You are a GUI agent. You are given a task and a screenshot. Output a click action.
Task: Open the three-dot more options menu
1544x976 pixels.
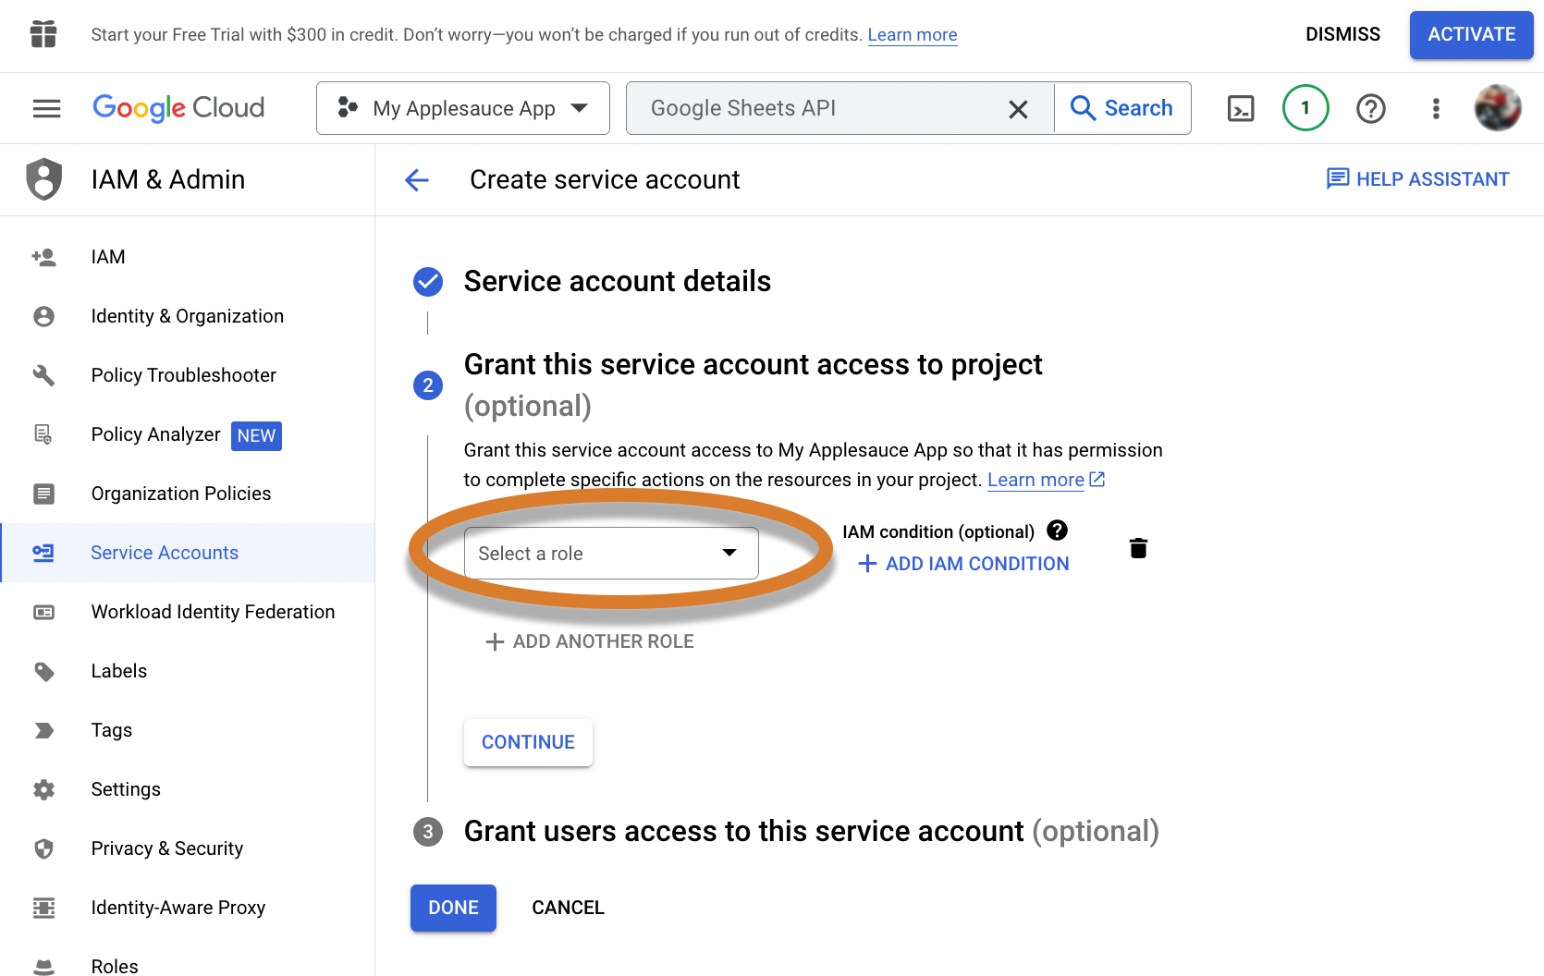(1436, 109)
